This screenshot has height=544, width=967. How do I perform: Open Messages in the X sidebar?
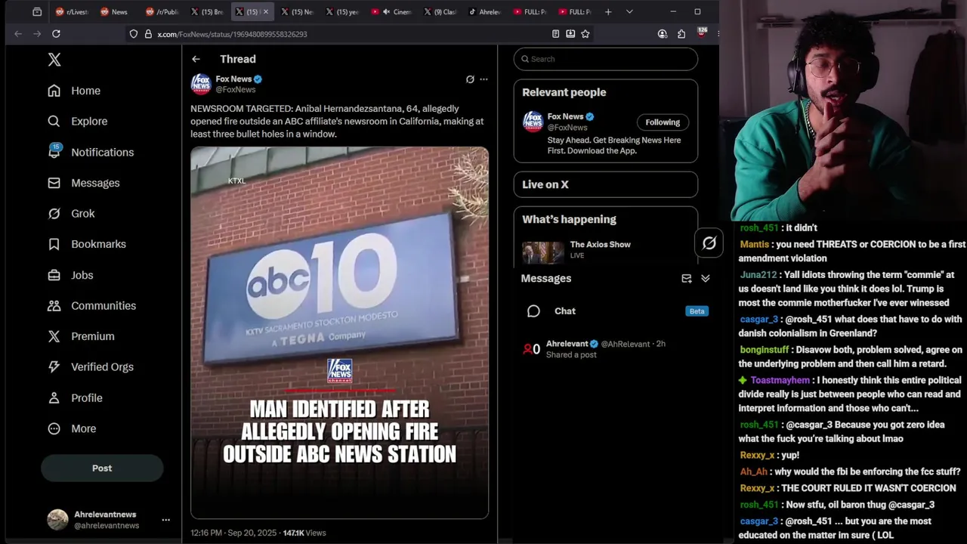click(83, 183)
